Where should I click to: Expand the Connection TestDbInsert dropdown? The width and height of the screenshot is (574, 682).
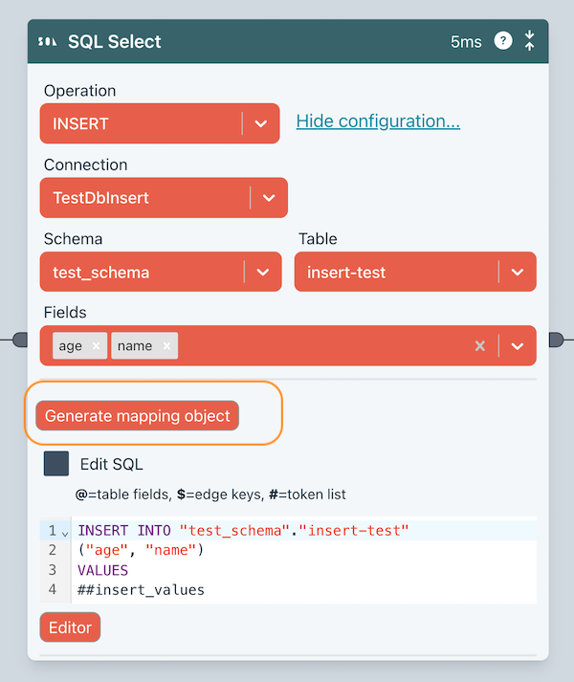(x=268, y=198)
